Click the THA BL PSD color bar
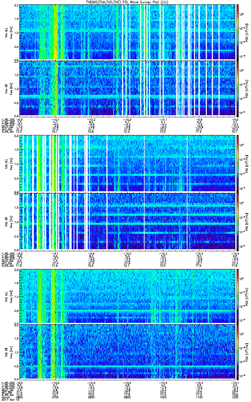The image size is (251, 402). pos(237,32)
